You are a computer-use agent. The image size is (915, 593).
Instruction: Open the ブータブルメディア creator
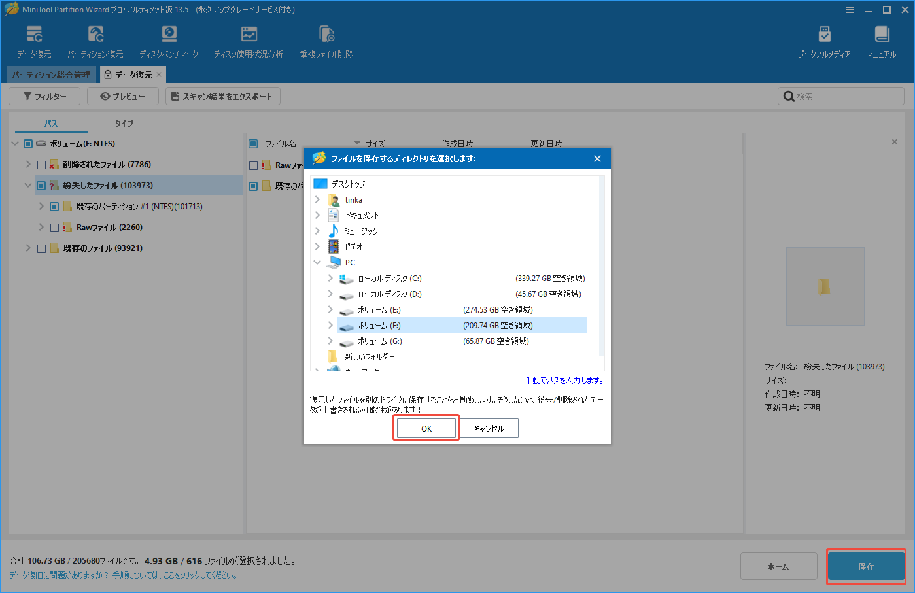click(x=824, y=39)
